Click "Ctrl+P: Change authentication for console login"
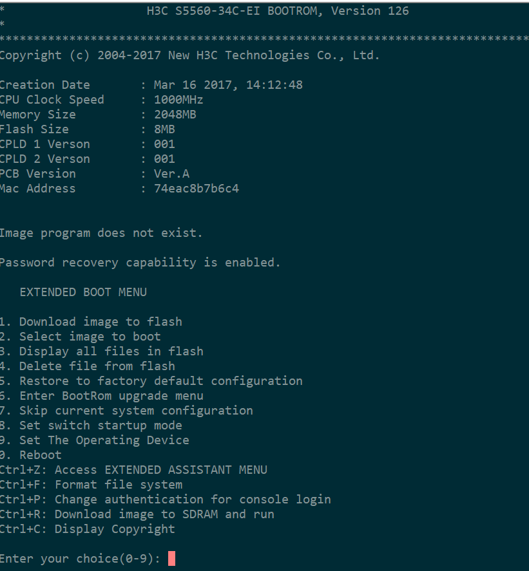529x571 pixels. pyautogui.click(x=166, y=500)
